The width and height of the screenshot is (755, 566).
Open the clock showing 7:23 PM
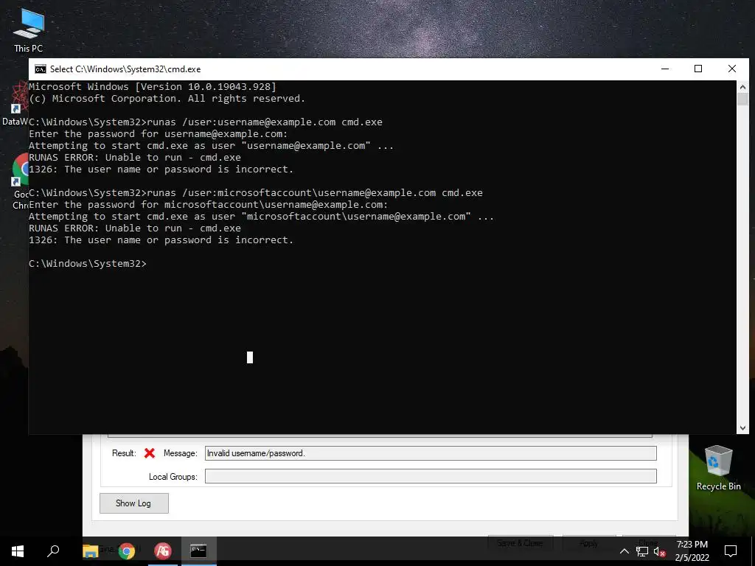click(692, 551)
